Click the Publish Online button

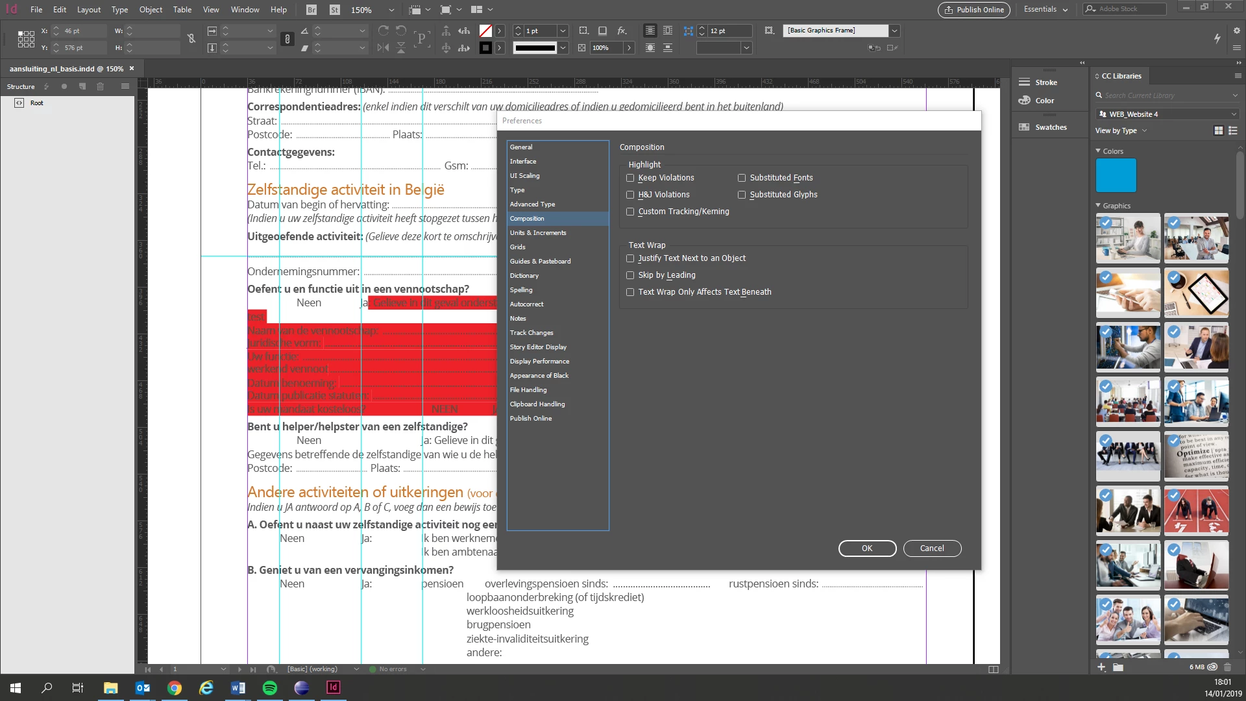pos(974,10)
